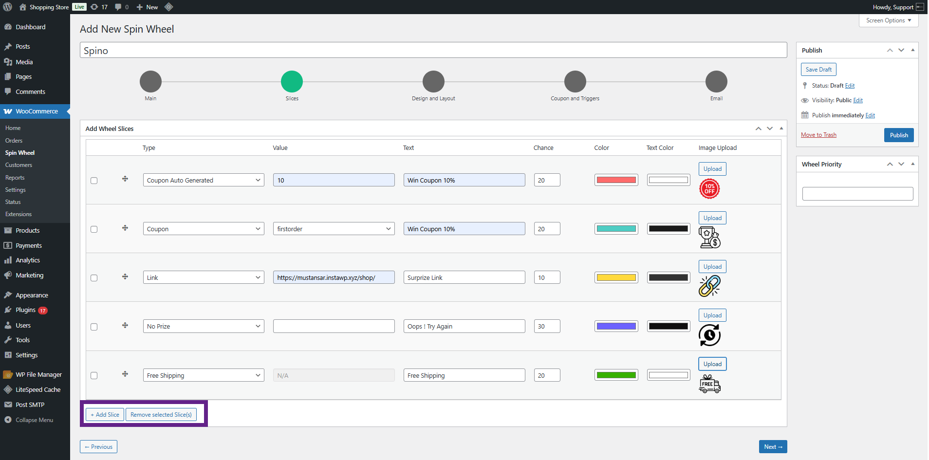Open the Coupon type dropdown

(204, 229)
